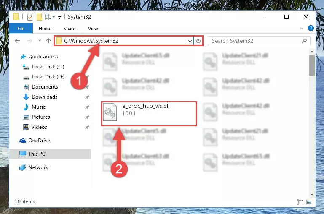Click the scroll up arrow of the file list
The width and height of the screenshot is (324, 214).
(312, 52)
